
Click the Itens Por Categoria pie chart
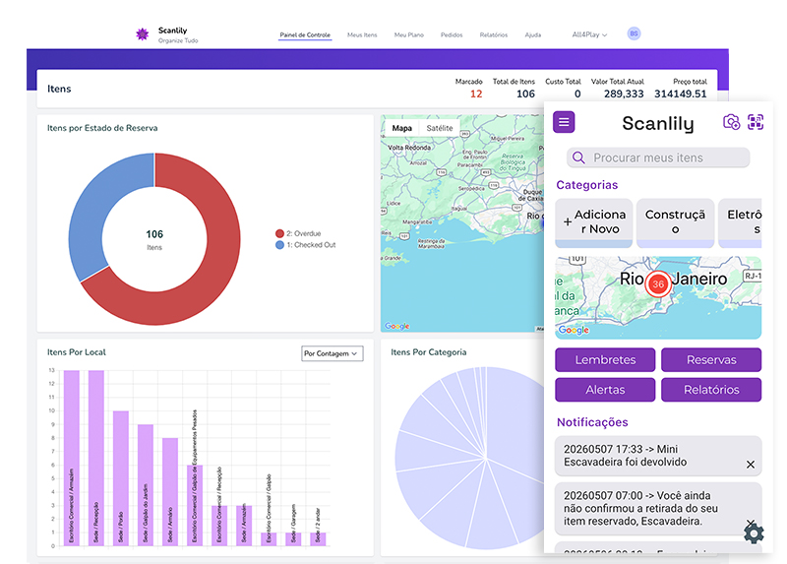pyautogui.click(x=469, y=458)
